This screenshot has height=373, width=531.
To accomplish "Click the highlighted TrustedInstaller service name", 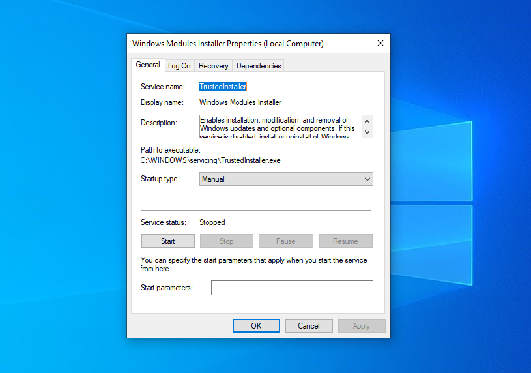I will [223, 87].
